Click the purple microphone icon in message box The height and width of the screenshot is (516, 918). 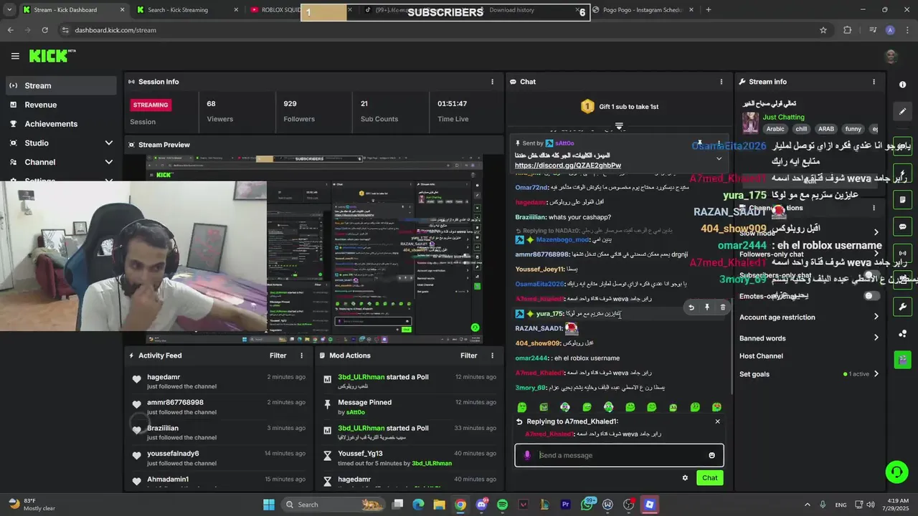[527, 455]
